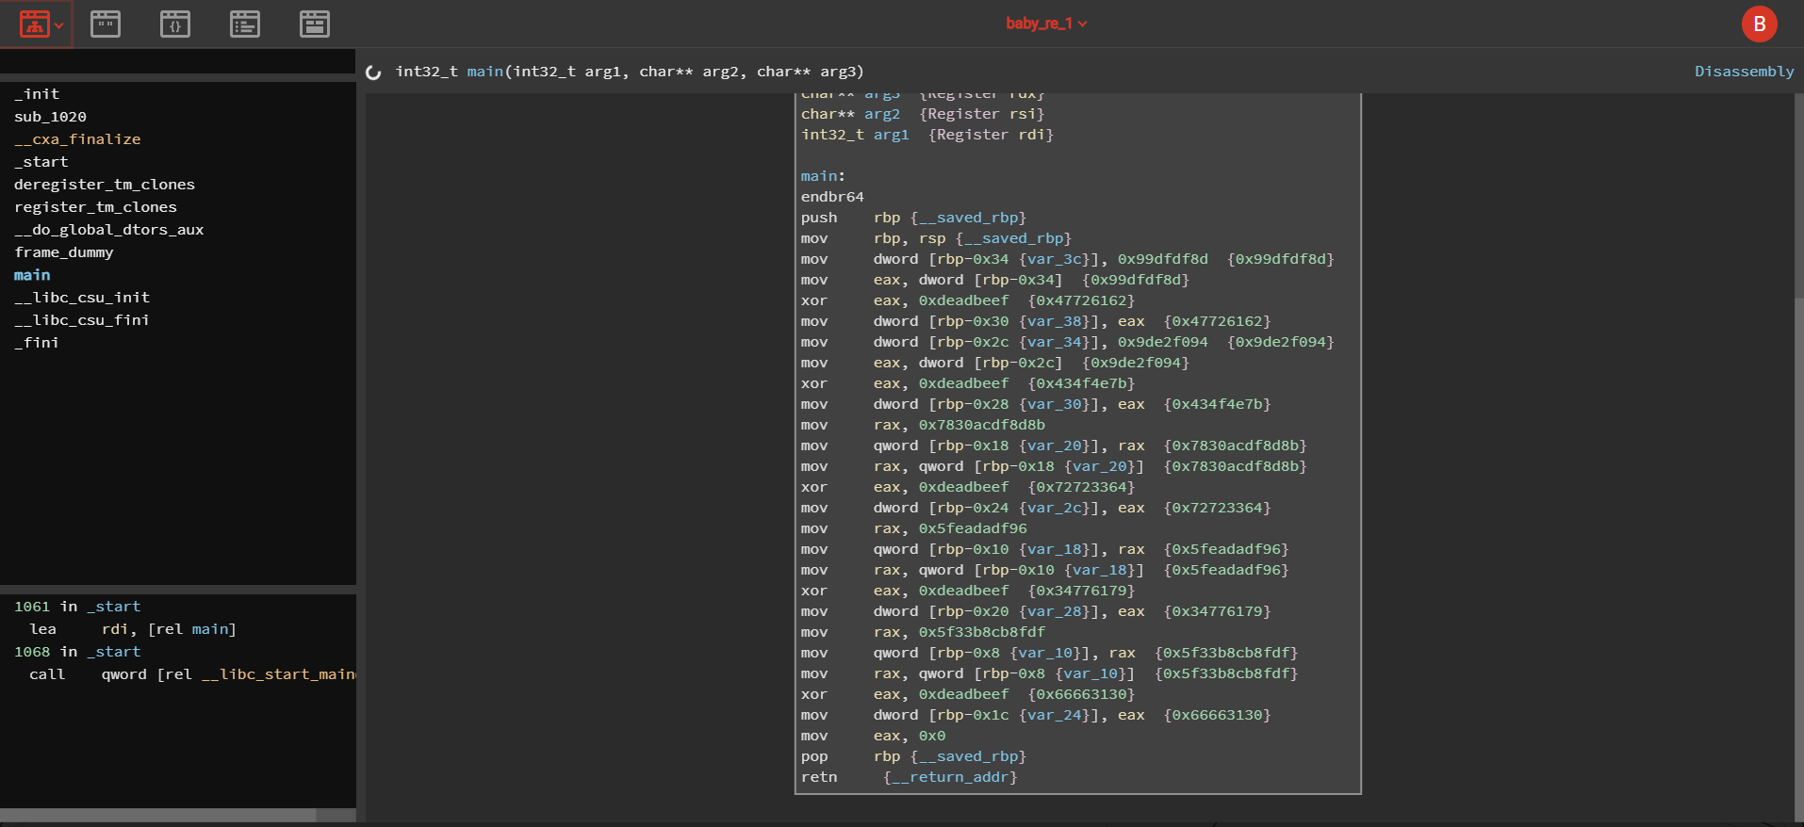
Task: Click the 0x99dfdf8d constant in the mov instruction
Action: 1162,259
